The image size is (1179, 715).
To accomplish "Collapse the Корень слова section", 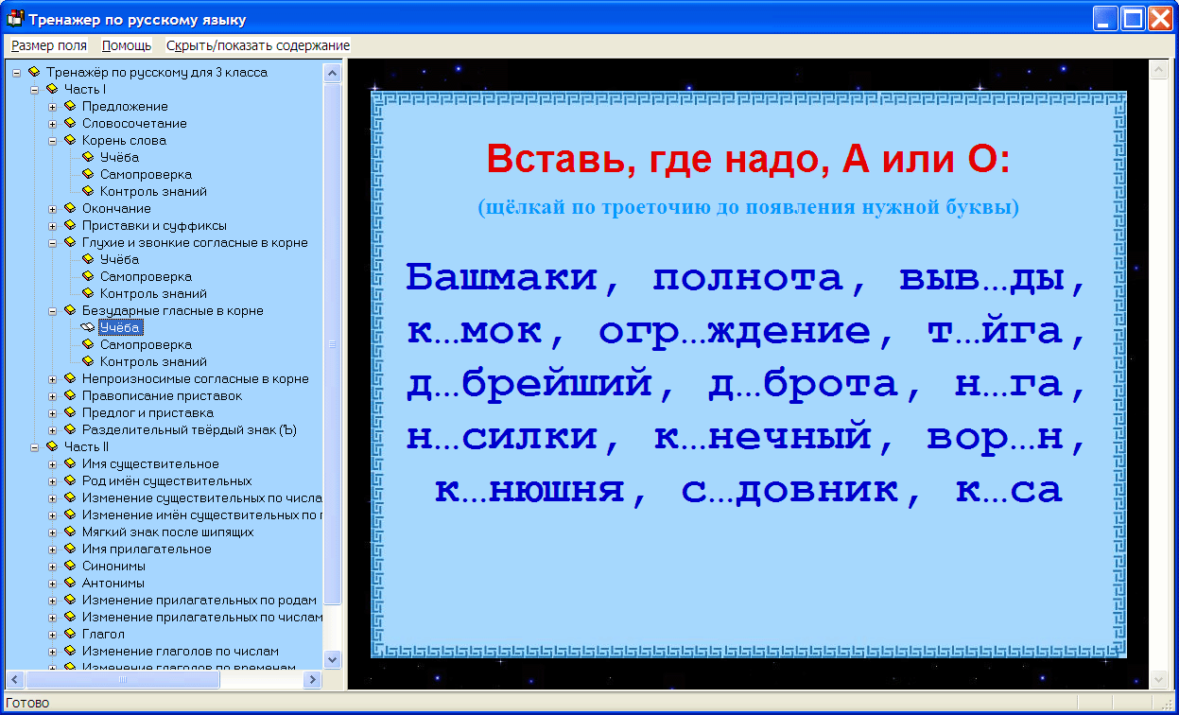I will point(53,141).
